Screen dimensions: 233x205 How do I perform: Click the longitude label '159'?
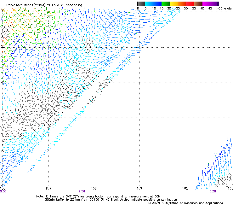tap(139, 188)
